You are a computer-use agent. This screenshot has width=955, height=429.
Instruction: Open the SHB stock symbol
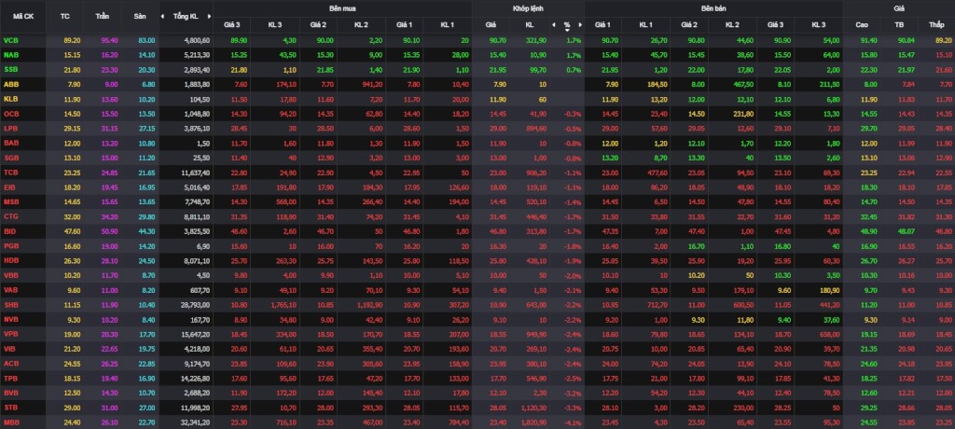(x=11, y=305)
